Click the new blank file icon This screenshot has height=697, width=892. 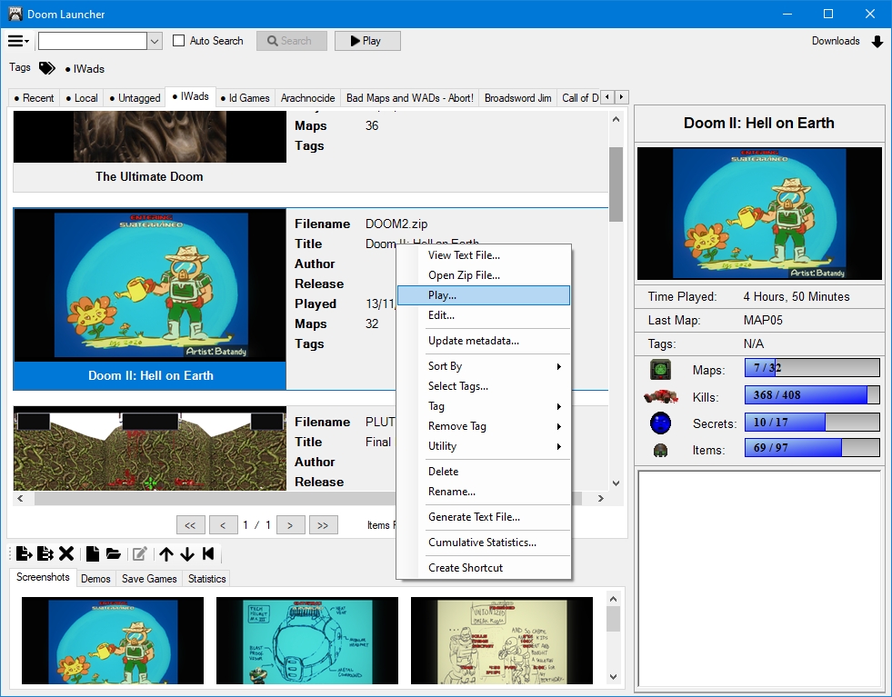tap(93, 553)
